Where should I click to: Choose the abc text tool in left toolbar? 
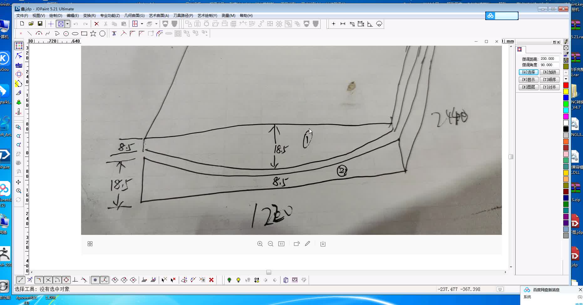tap(19, 65)
